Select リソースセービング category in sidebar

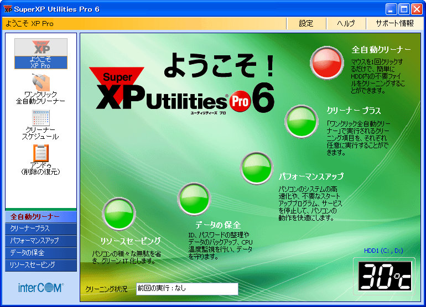click(x=41, y=265)
